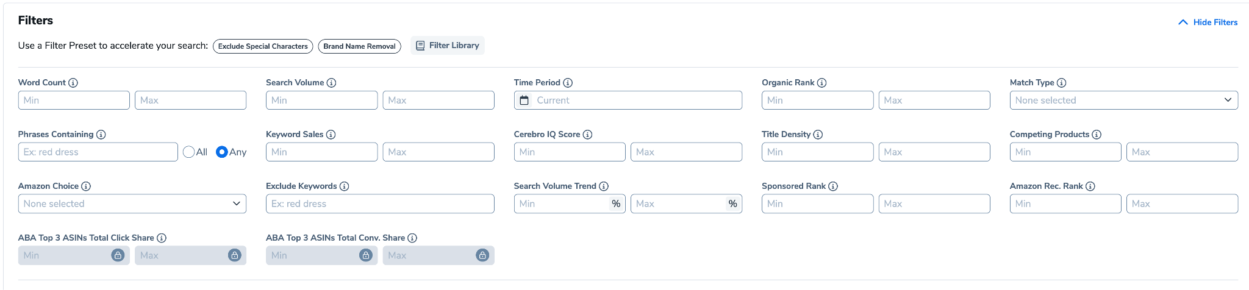The height and width of the screenshot is (290, 1249).
Task: Click the Phrases Containing input field
Action: tap(98, 152)
